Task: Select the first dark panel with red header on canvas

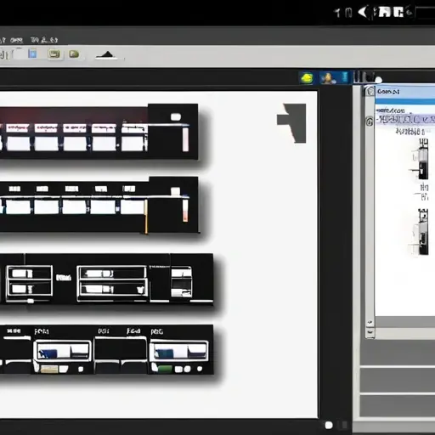Action: coord(99,132)
